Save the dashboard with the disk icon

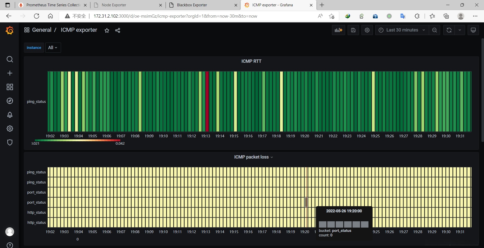353,30
